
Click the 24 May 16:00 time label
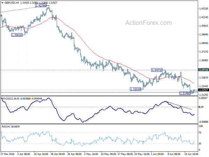142,154
